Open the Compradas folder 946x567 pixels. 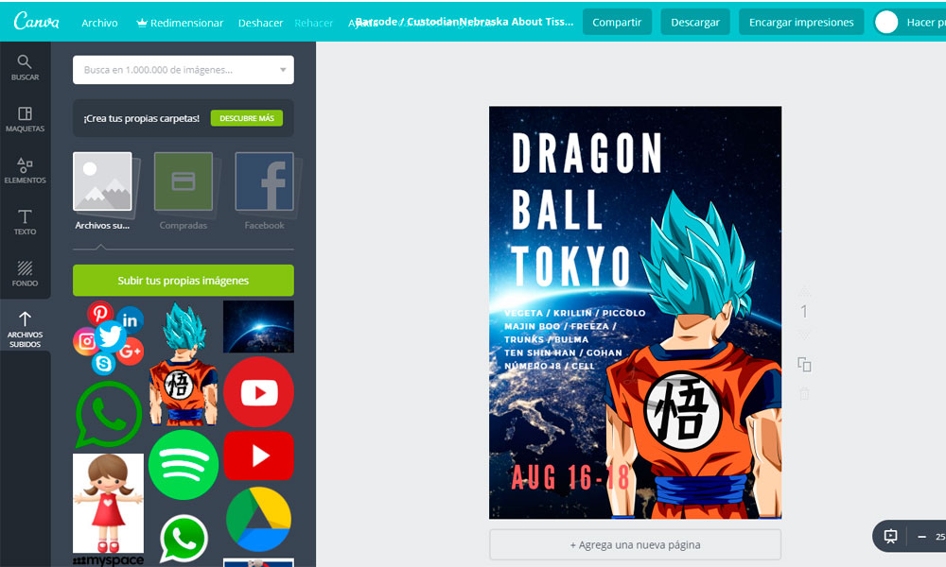tap(184, 190)
